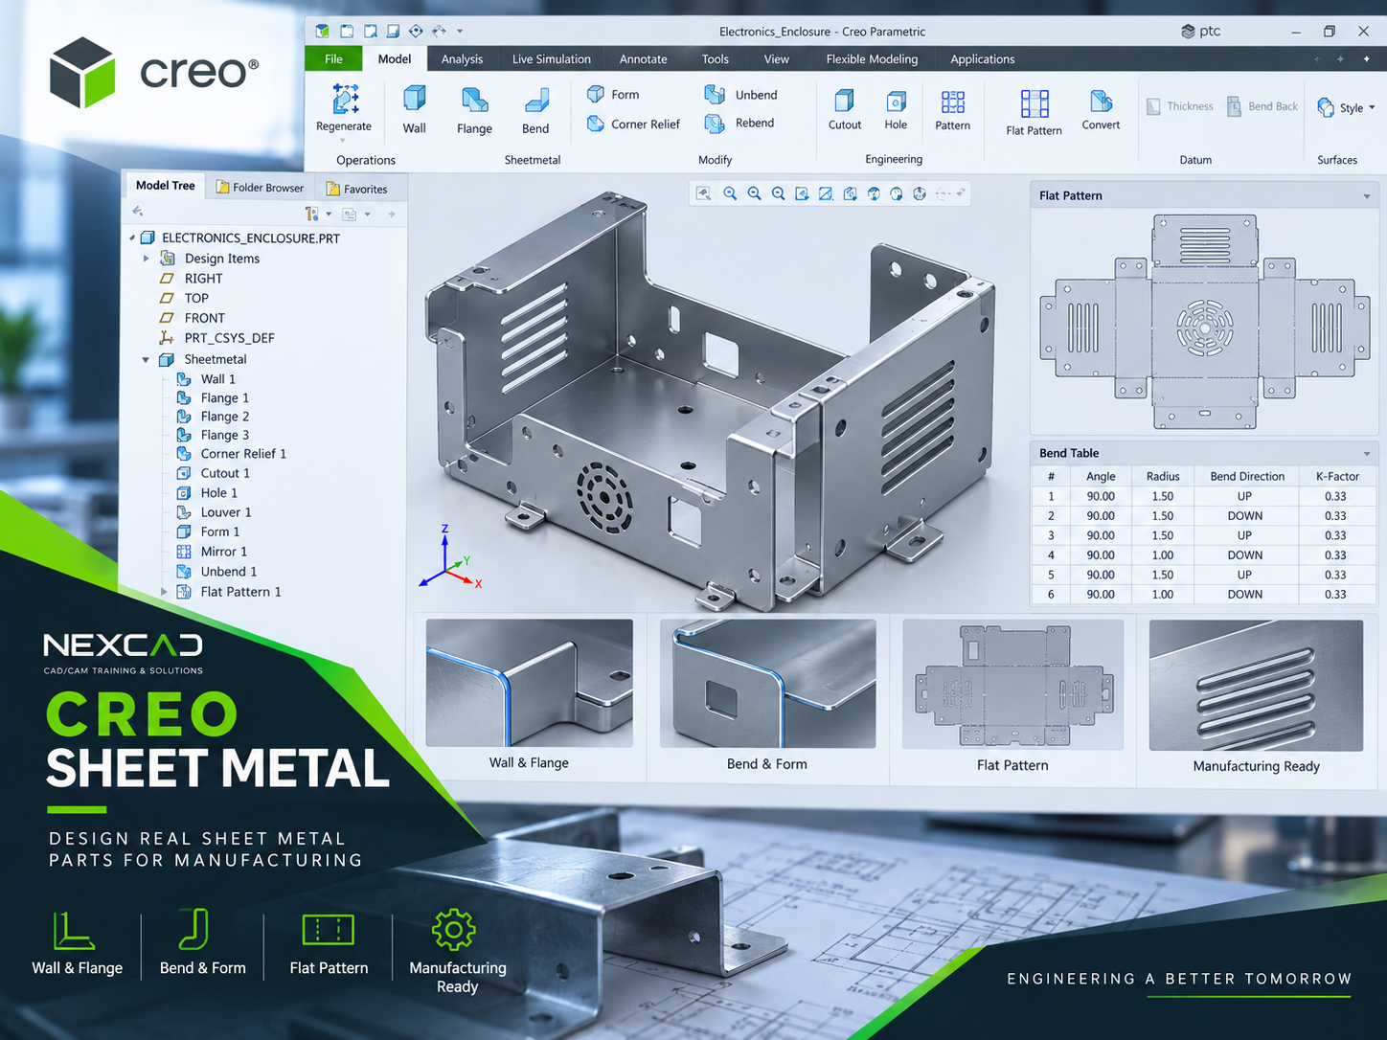The width and height of the screenshot is (1387, 1040).
Task: Click the flat pattern preview drawing
Action: (1205, 322)
